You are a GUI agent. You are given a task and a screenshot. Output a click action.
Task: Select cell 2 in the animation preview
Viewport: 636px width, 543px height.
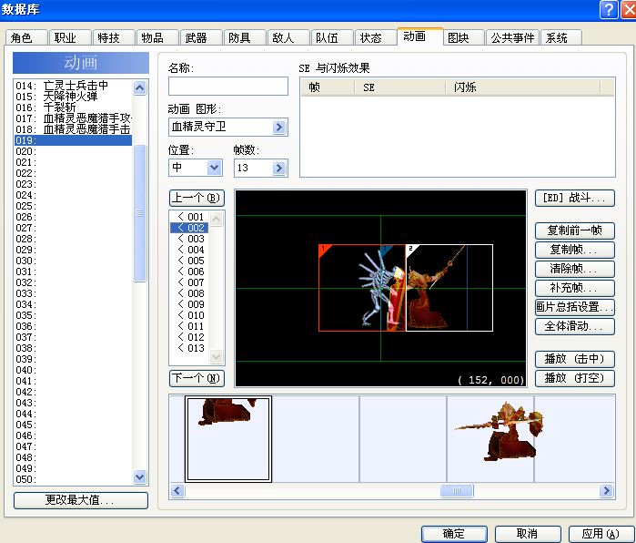coord(449,288)
